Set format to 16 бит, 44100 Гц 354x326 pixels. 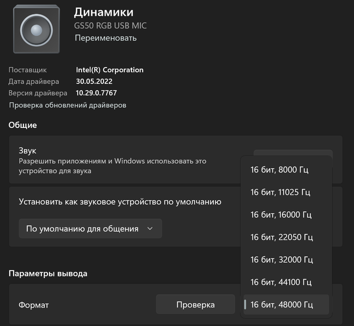pos(281,282)
